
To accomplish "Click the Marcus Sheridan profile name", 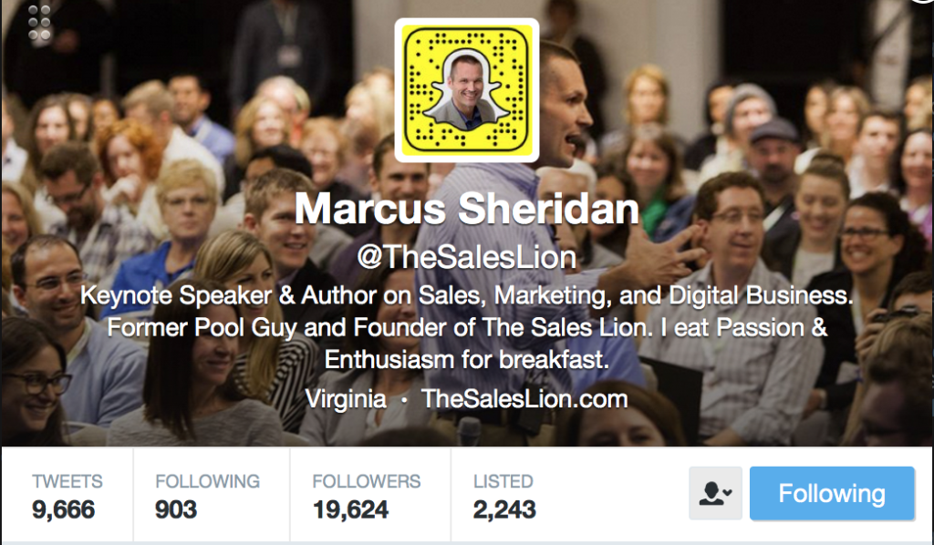I will [x=466, y=209].
